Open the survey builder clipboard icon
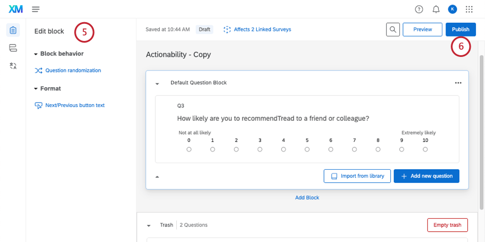Viewport: 485px width, 242px height. (13, 30)
